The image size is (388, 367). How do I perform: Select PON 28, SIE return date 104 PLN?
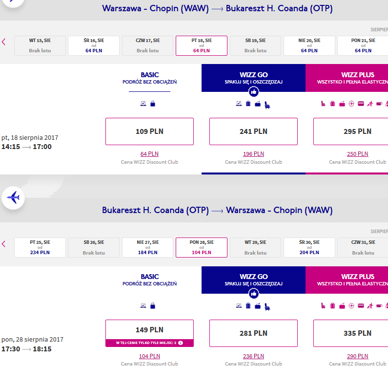click(202, 248)
